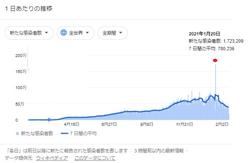Click the arrow in the 新たな感染者数 selector
Screen dimensions: 251x163
(x=46, y=33)
